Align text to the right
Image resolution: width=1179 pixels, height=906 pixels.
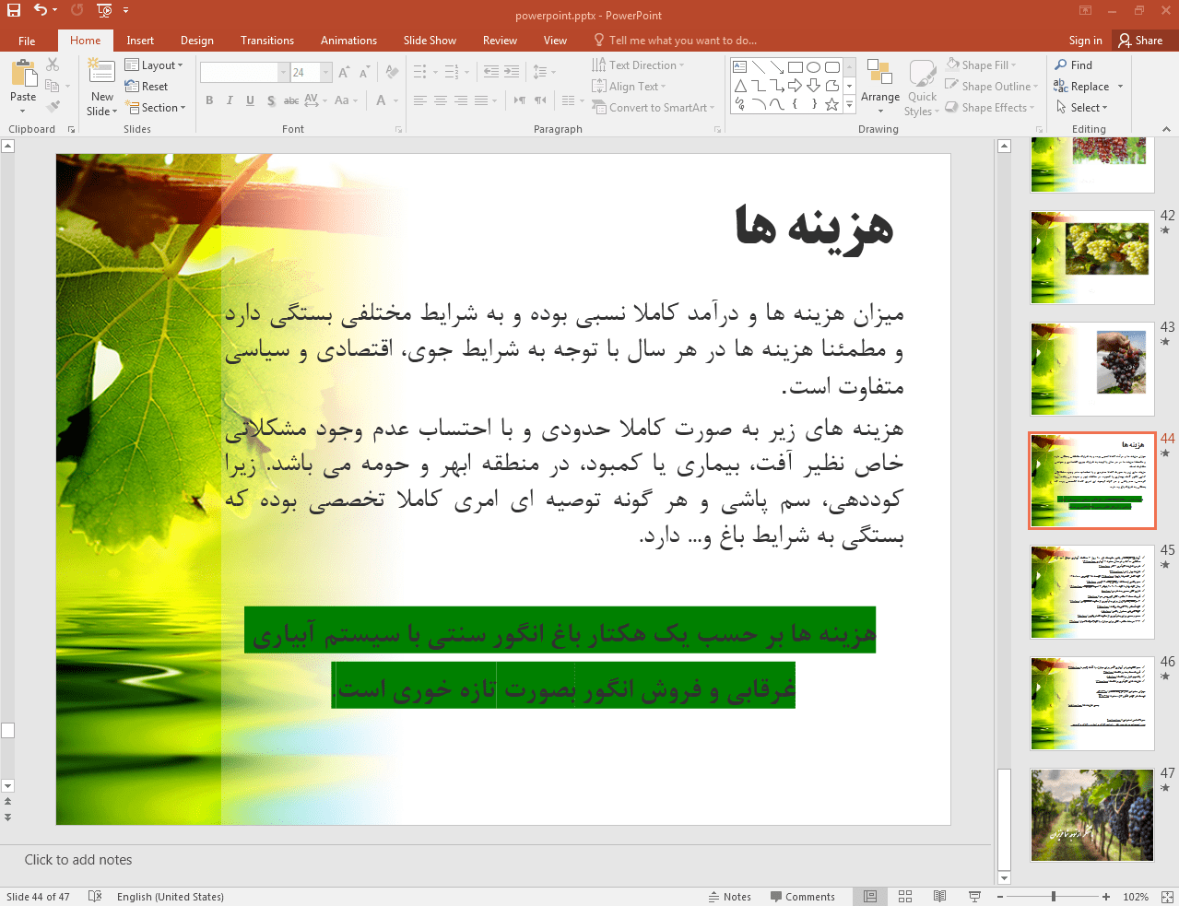[461, 100]
